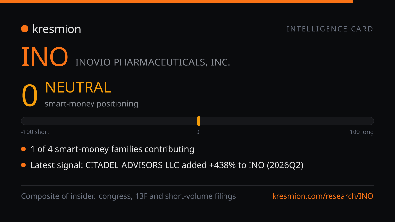
Task: Select the INOVIO PHARMACEUTICALS, INC. company name
Action: [153, 62]
